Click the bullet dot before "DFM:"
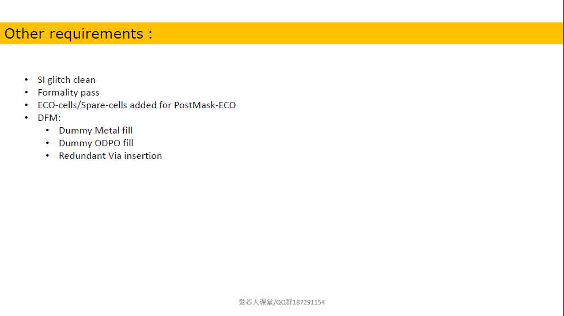564x316 pixels. pyautogui.click(x=27, y=117)
